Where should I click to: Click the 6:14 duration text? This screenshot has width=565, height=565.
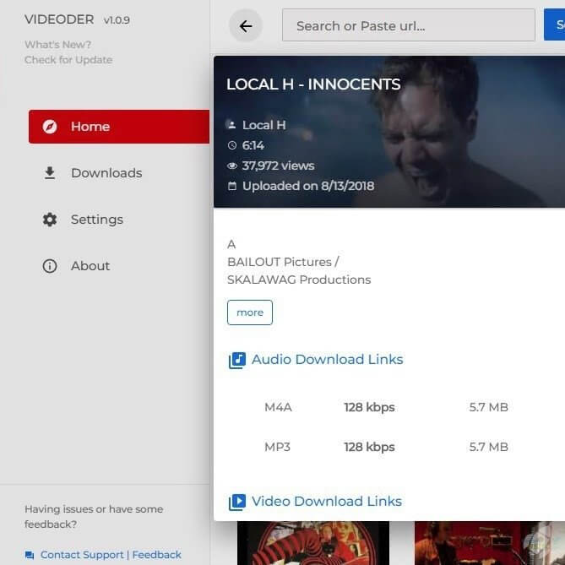click(253, 145)
